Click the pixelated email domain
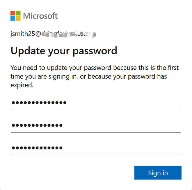The width and height of the screenshot is (192, 190). pyautogui.click(x=69, y=34)
